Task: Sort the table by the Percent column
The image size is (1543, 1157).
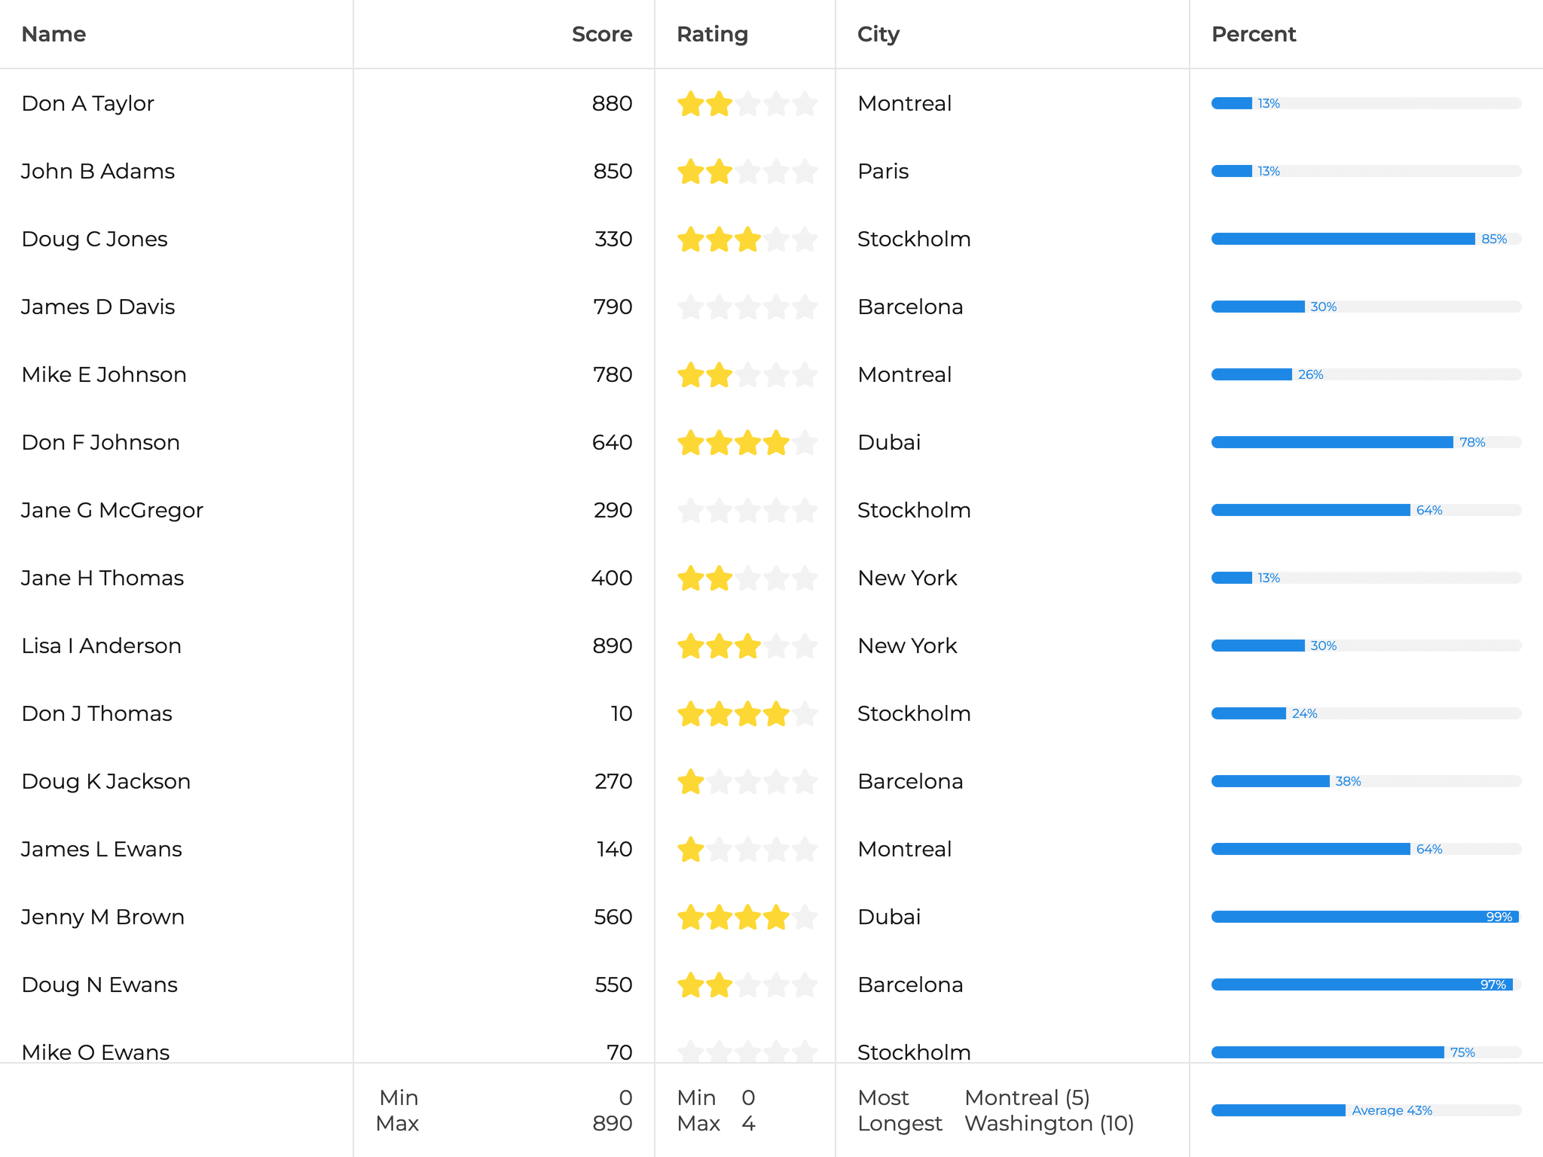Action: click(1253, 34)
